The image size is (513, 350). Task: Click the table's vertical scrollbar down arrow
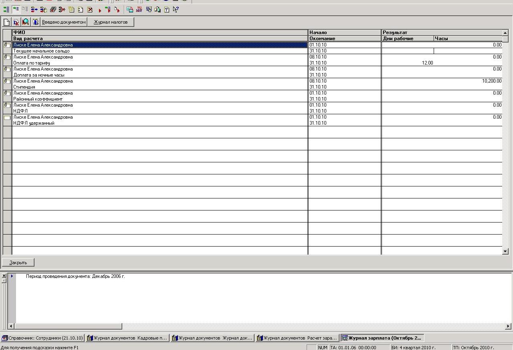tap(505, 251)
